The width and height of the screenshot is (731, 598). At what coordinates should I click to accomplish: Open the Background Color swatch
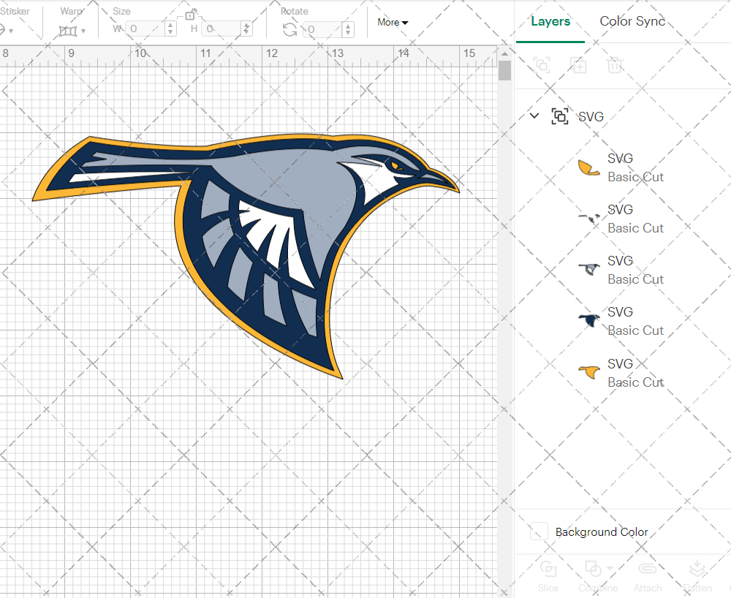coord(539,531)
